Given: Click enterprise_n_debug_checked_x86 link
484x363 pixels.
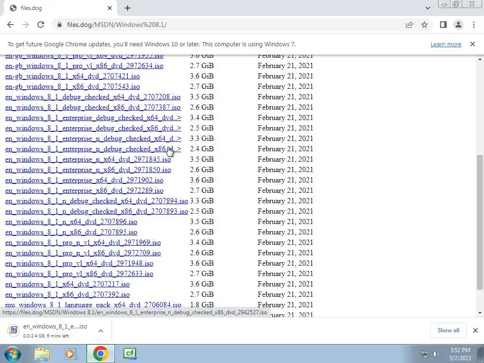Looking at the screenshot, I should point(93,149).
